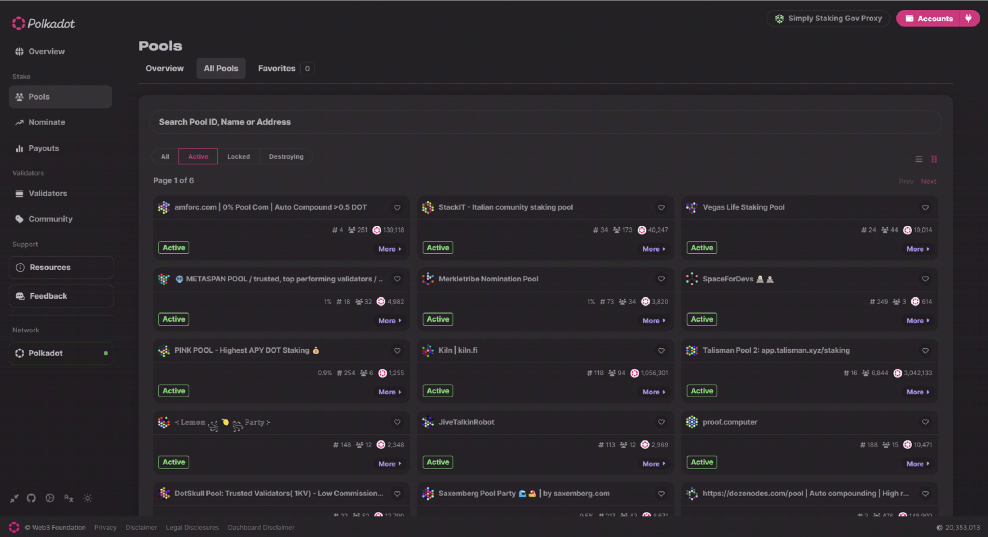Click the plug icon beside Accounts
The width and height of the screenshot is (988, 537).
click(968, 18)
